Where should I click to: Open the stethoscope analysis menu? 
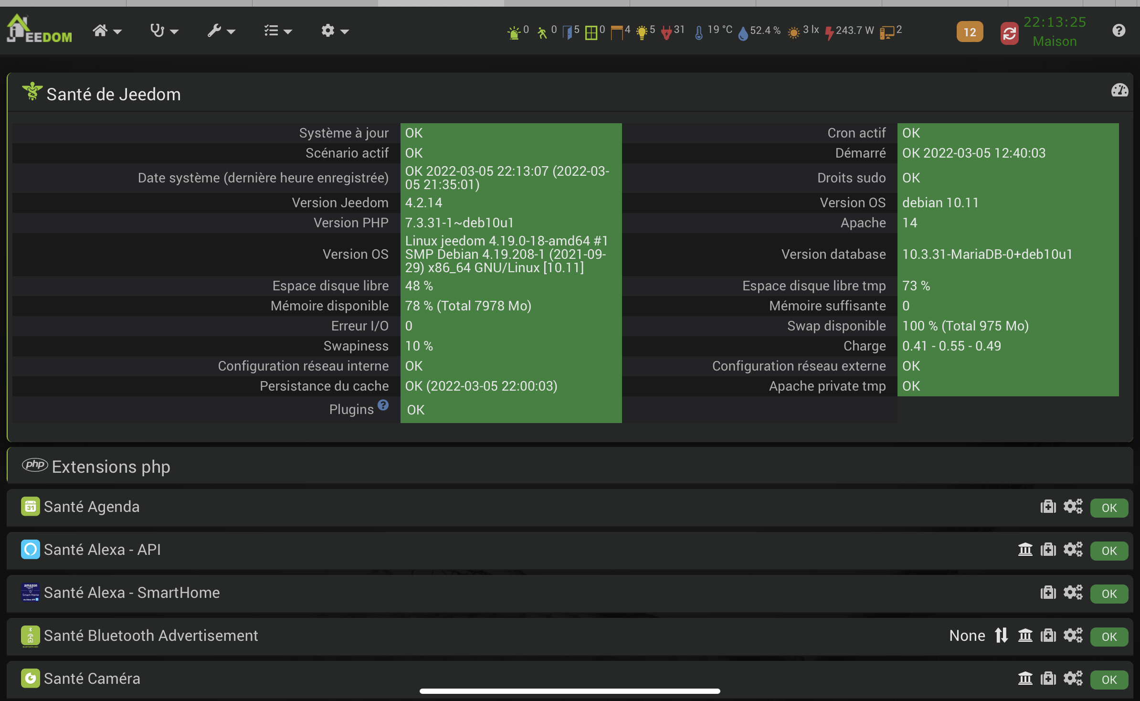[164, 31]
